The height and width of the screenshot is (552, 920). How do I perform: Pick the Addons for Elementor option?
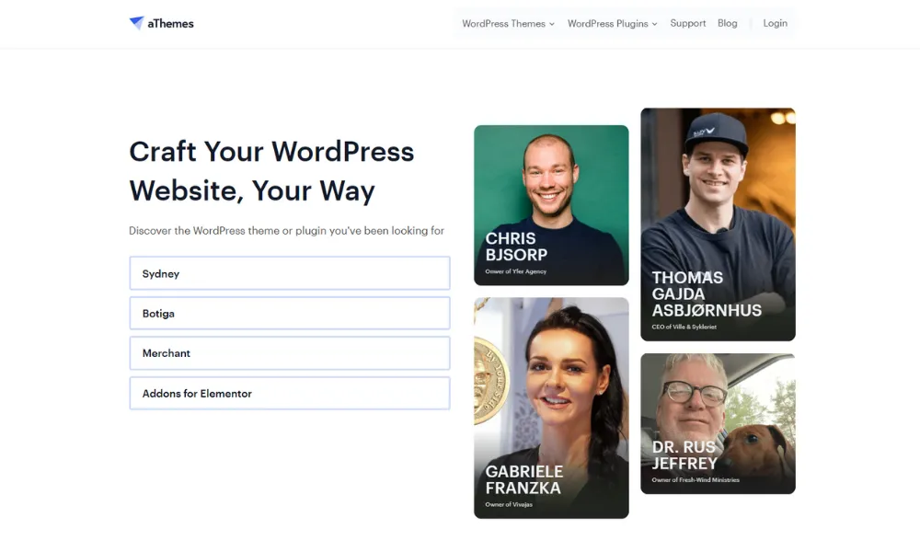289,394
